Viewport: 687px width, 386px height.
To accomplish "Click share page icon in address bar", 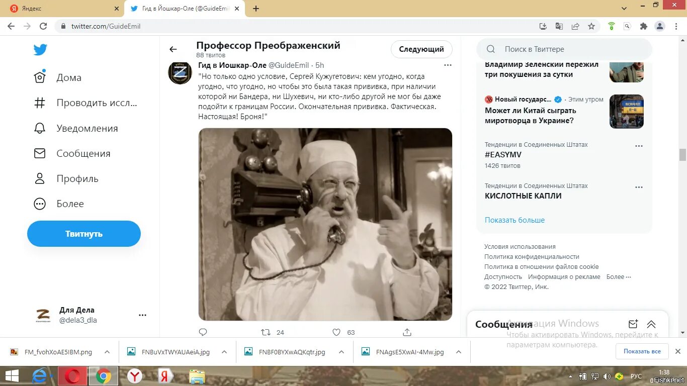I will (x=575, y=26).
